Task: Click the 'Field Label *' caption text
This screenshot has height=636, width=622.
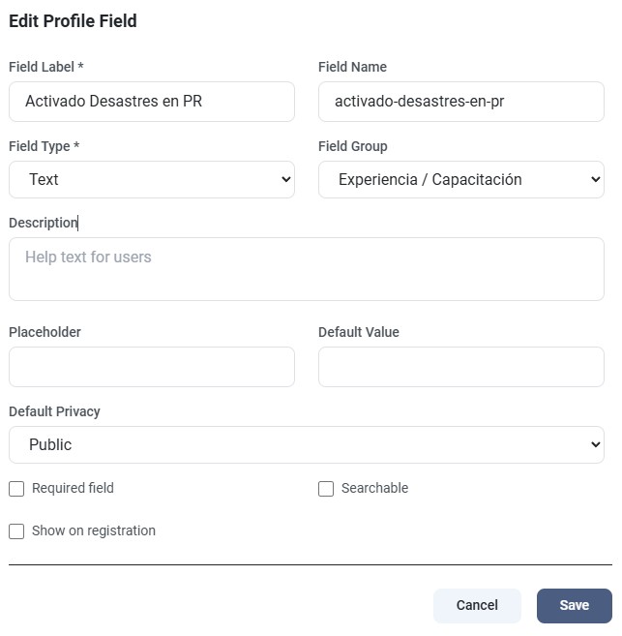Action: pos(45,67)
